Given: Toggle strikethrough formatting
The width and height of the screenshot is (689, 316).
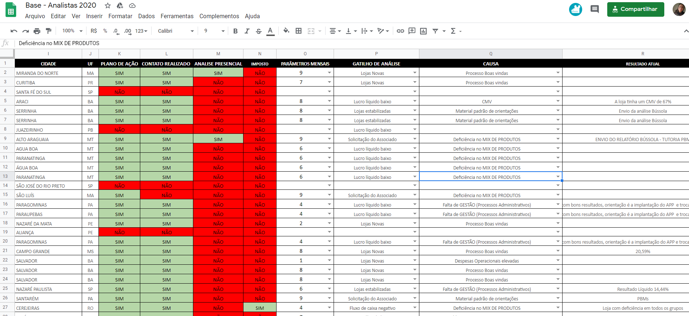Looking at the screenshot, I should [259, 31].
